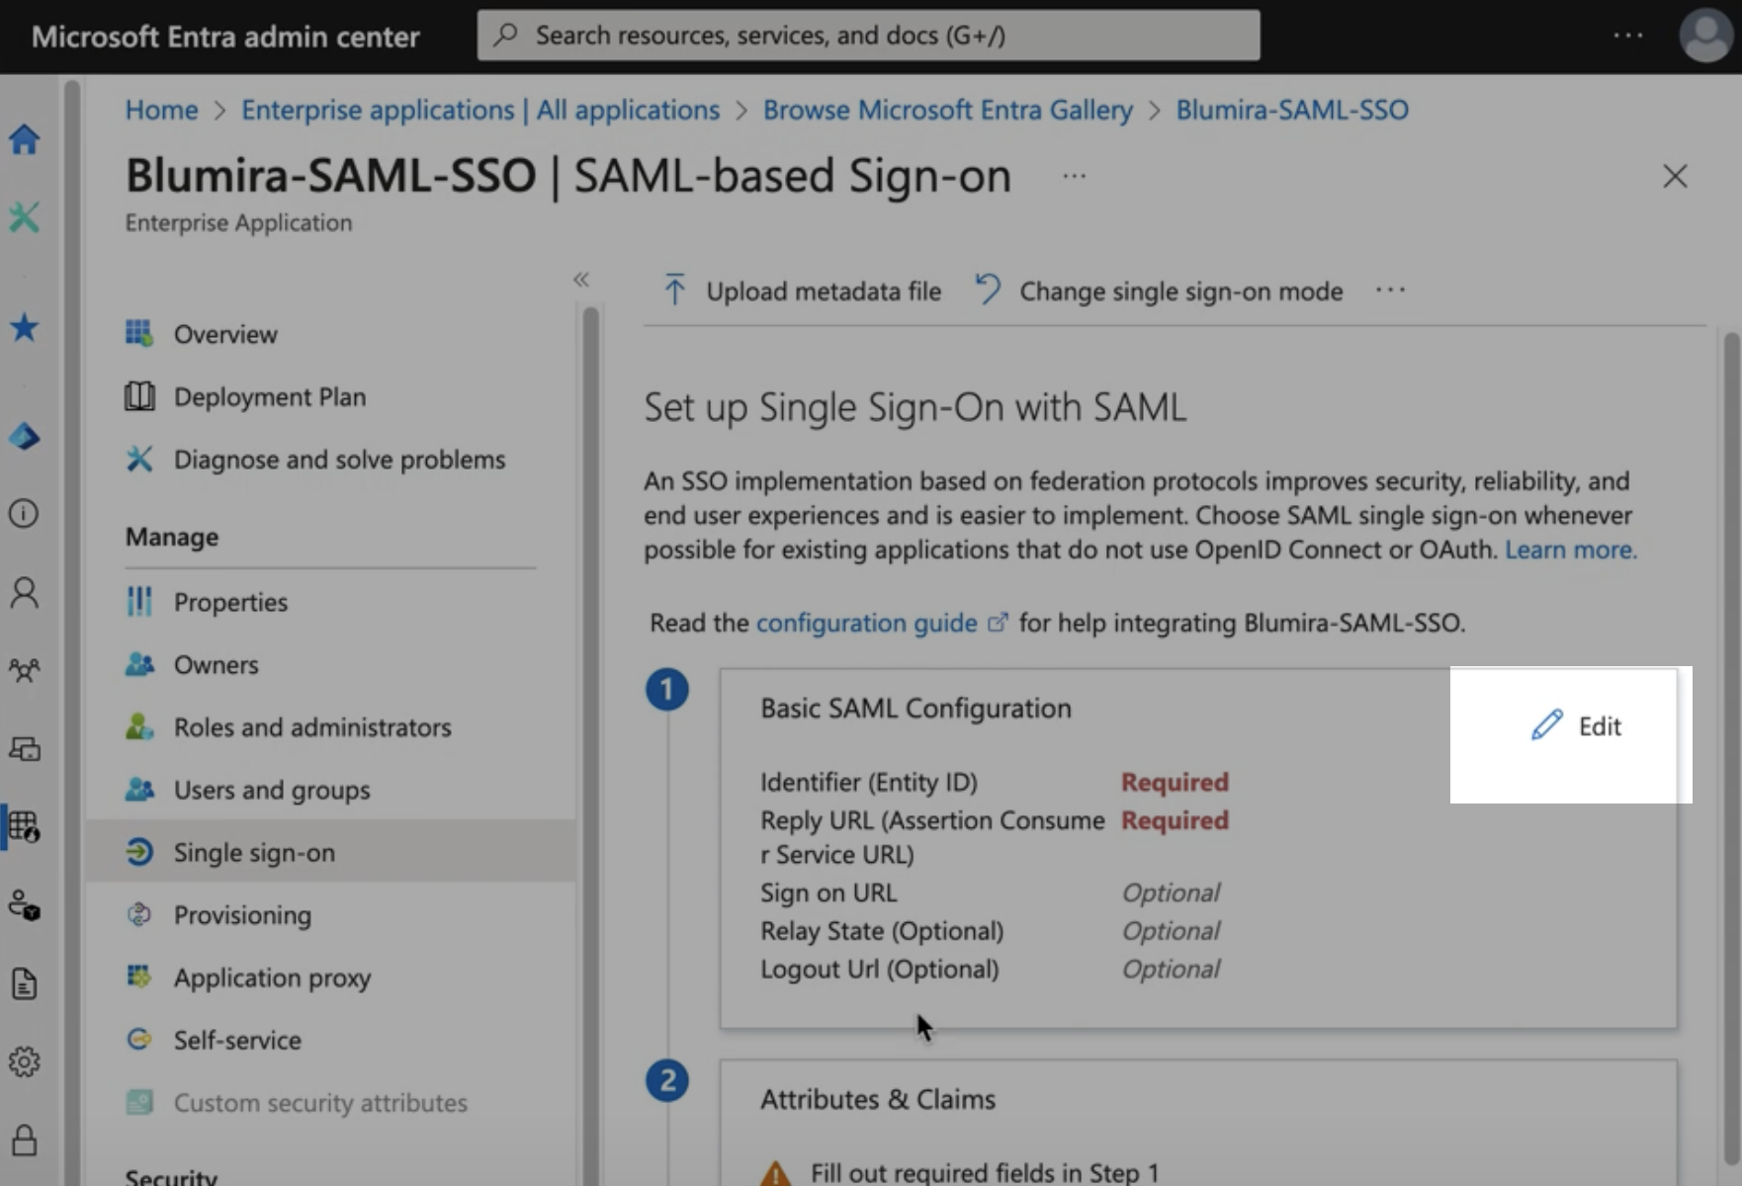Viewport: 1742px width, 1186px height.
Task: Go to Enterprise applications breadcrumb
Action: click(x=480, y=110)
